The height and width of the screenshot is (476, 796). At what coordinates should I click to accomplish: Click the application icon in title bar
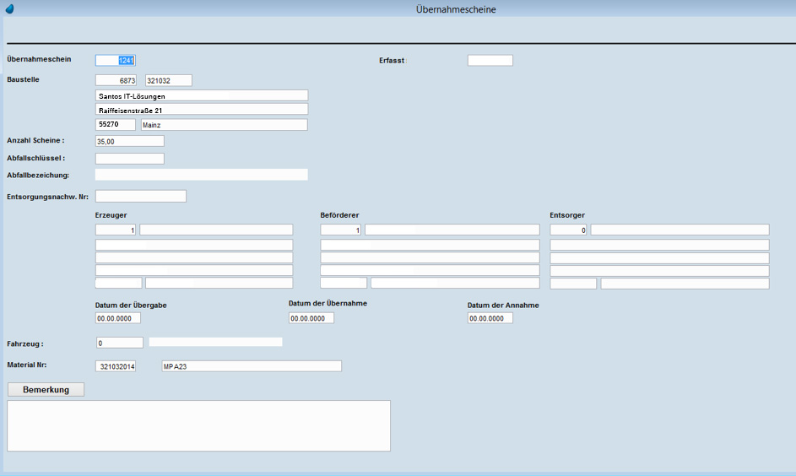[9, 9]
